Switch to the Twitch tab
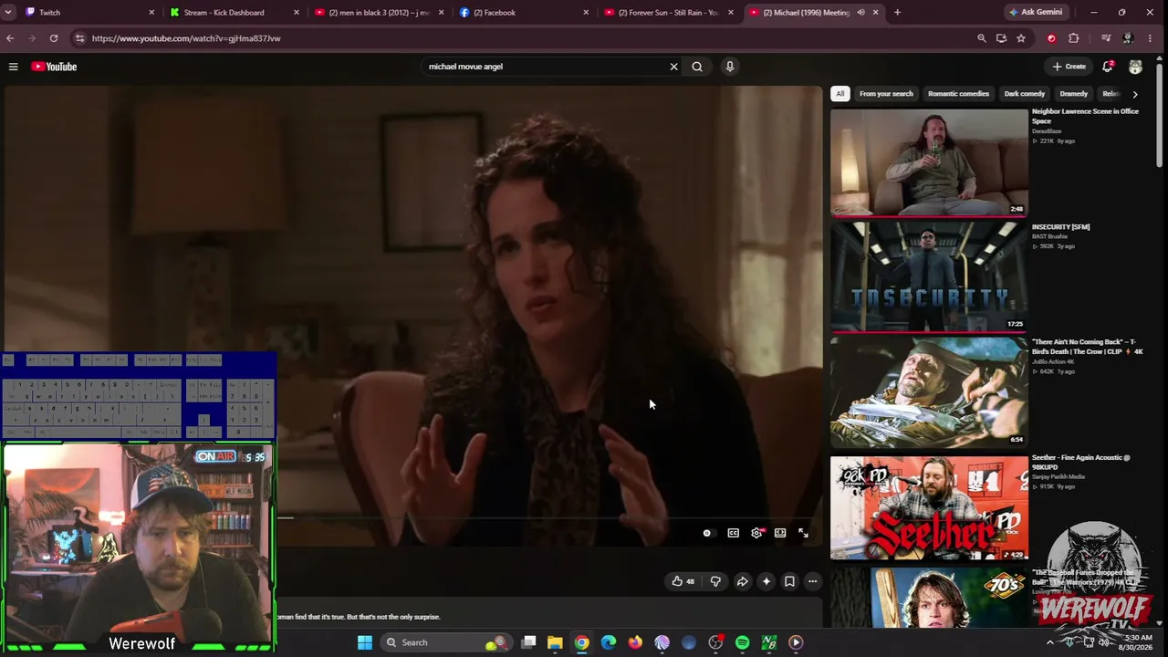1168x657 pixels. [x=89, y=13]
